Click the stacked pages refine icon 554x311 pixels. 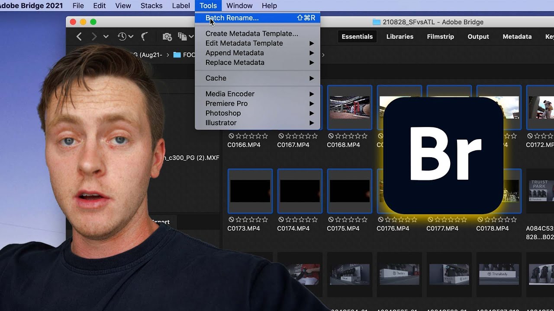[182, 37]
